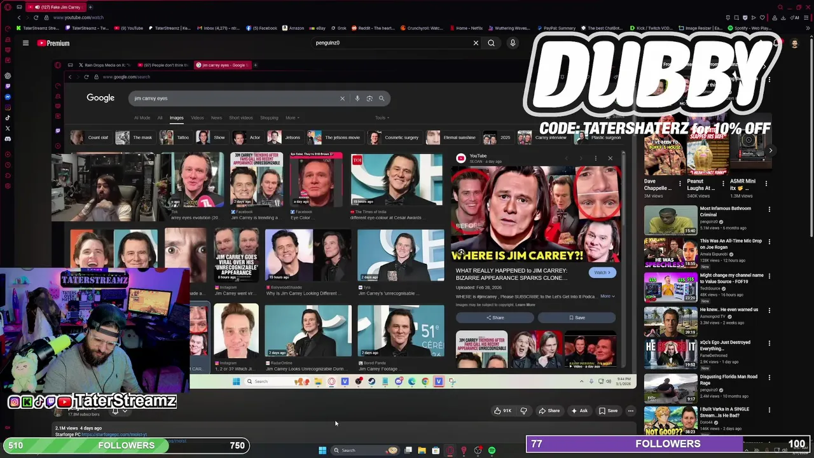Screen dimensions: 814x458
Task: Search by image with the Google Lens icon
Action: click(369, 99)
